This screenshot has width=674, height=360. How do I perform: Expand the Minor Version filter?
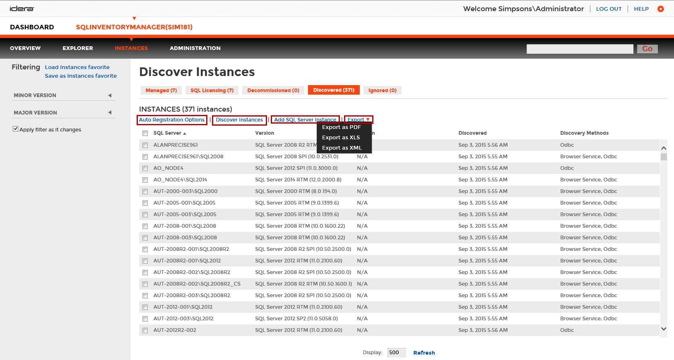tap(110, 95)
